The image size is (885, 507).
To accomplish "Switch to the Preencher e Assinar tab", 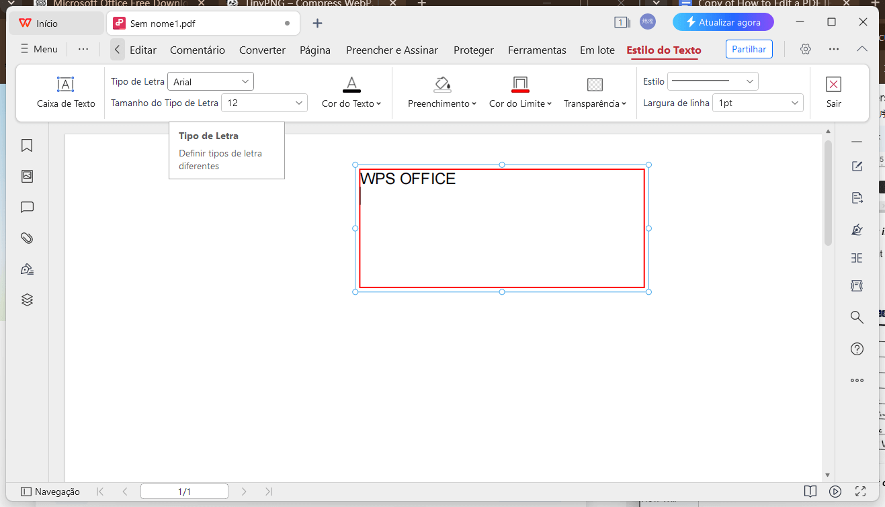I will coord(392,50).
